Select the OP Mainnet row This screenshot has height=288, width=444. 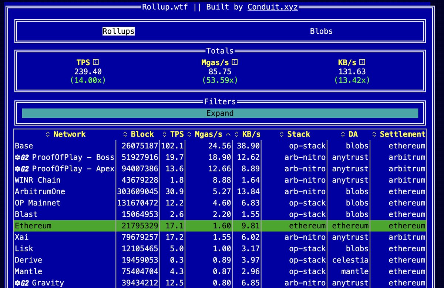pos(220,203)
